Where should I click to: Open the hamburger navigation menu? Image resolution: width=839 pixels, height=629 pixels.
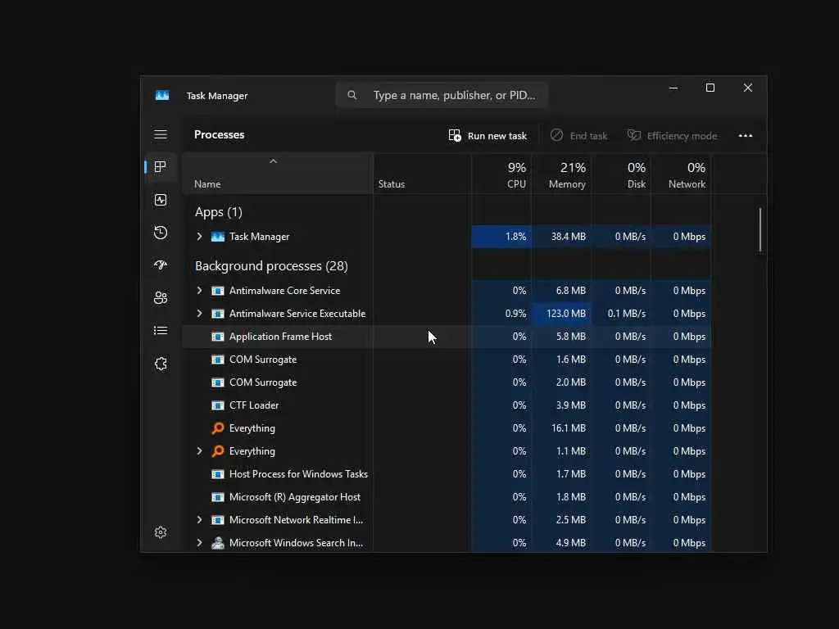(161, 134)
